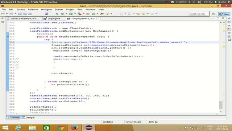232x131 pixels.
Task: Click the New file toolbar icon
Action: pos(3,14)
